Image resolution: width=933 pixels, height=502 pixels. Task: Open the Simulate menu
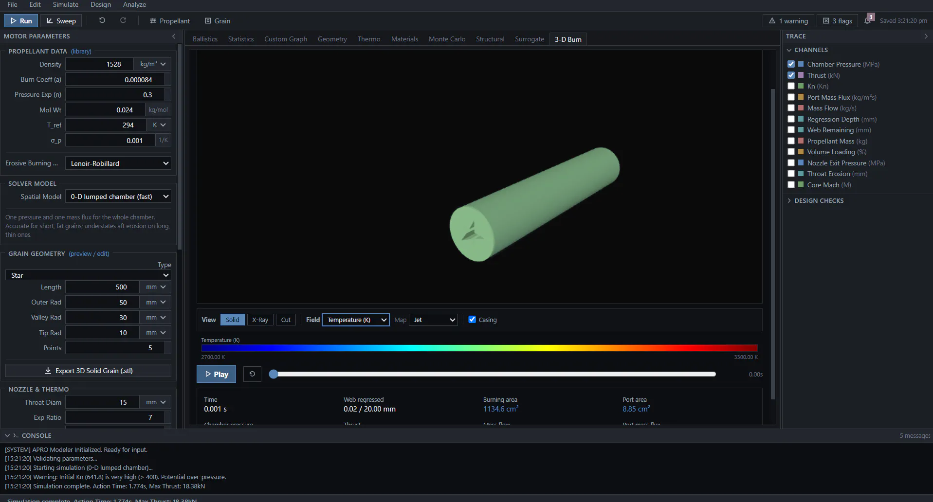[x=66, y=5]
